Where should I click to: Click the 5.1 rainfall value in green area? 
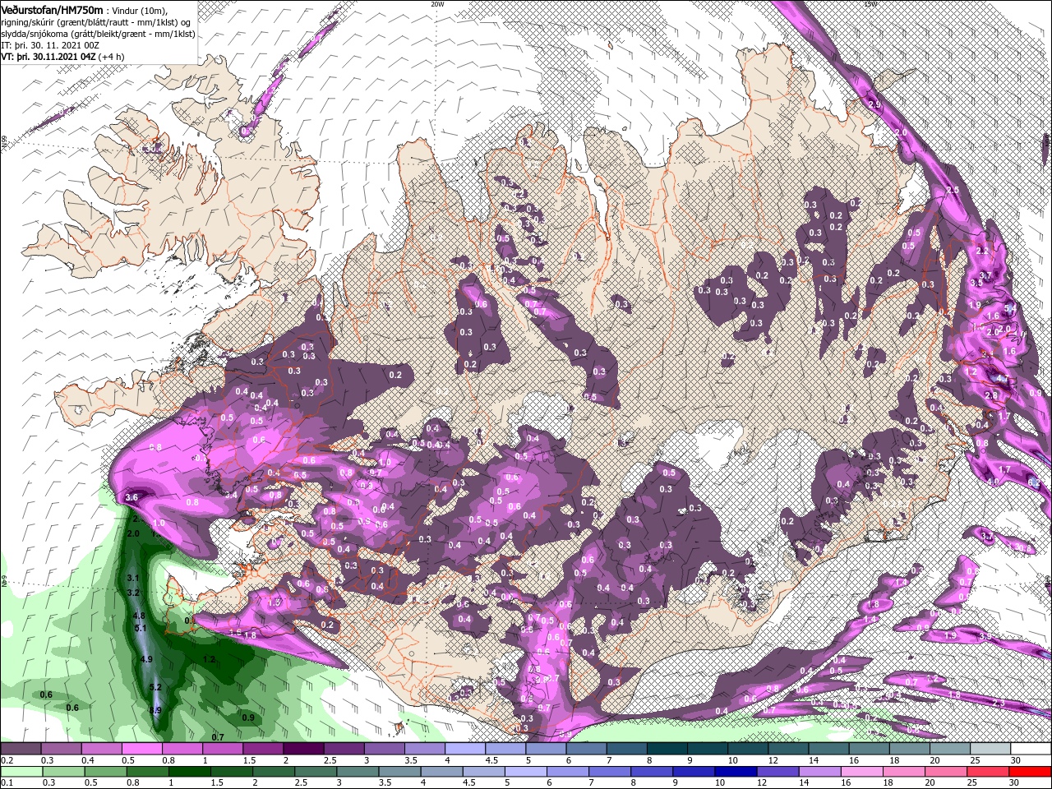[140, 629]
